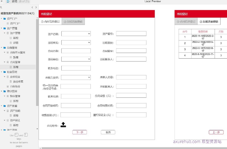
Task: Click the sitemap search magnifier icon
Action: coord(1,7)
